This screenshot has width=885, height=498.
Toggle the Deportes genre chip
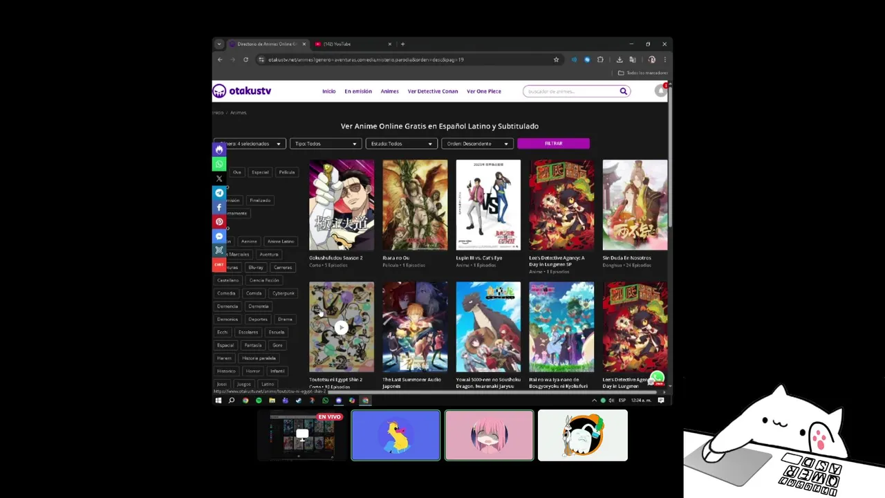pyautogui.click(x=258, y=320)
